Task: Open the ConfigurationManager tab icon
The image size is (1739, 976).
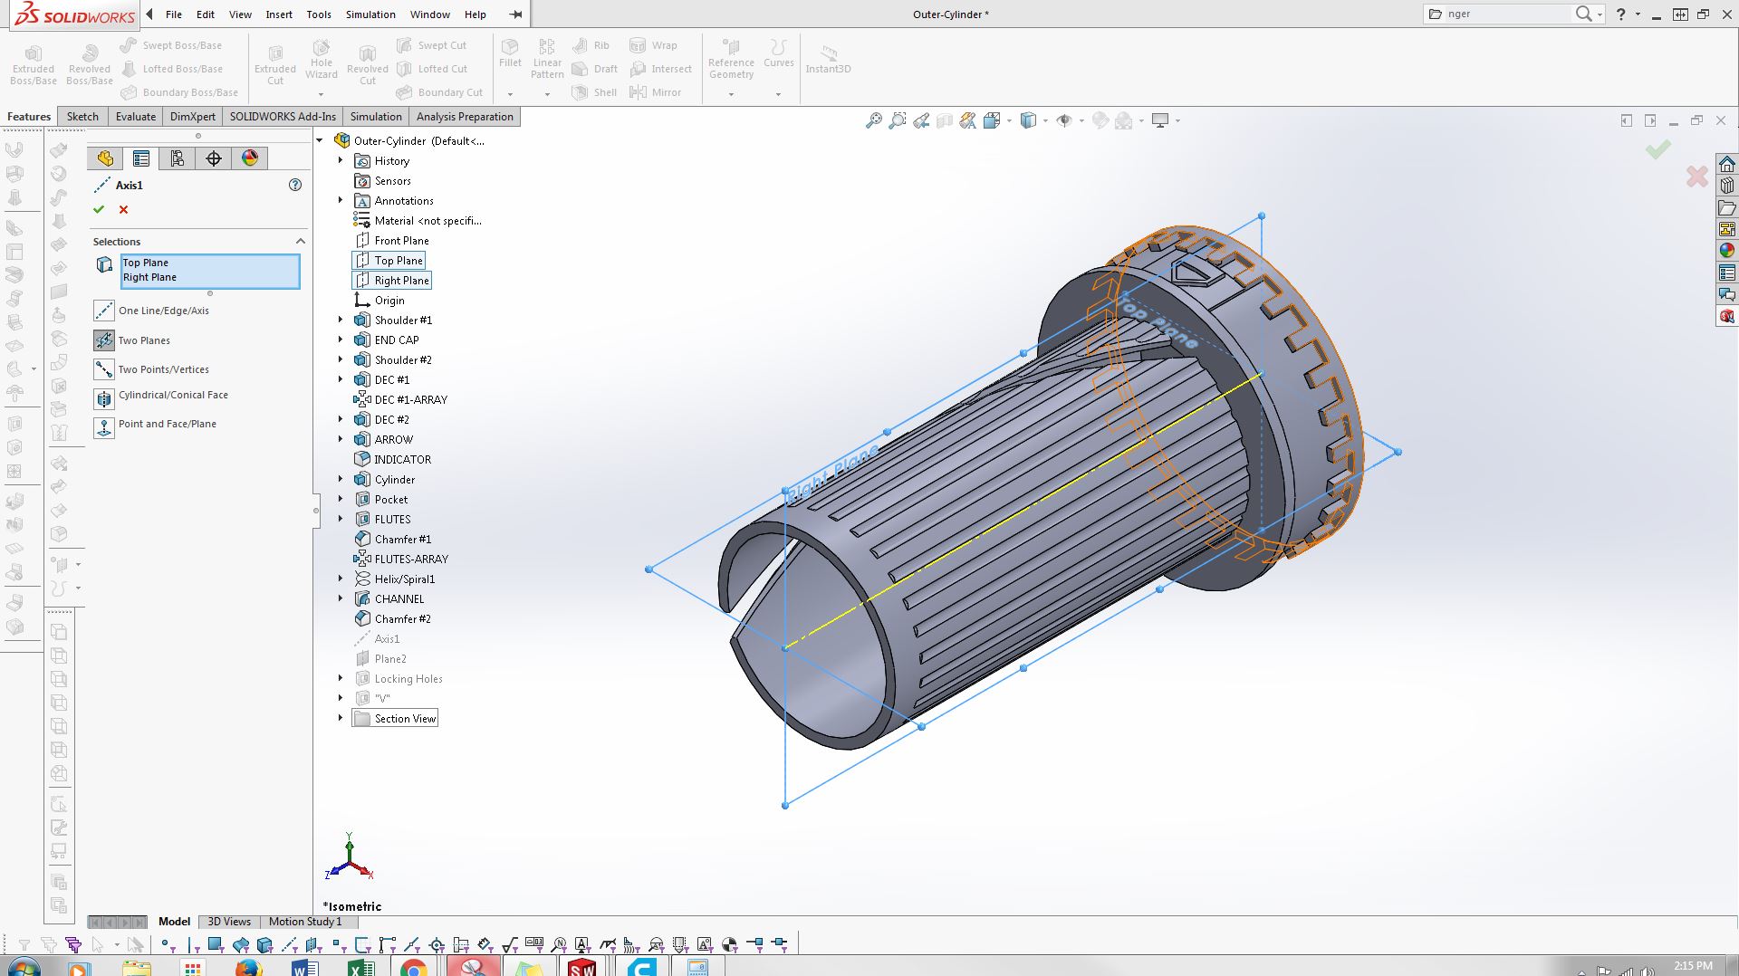Action: point(178,158)
